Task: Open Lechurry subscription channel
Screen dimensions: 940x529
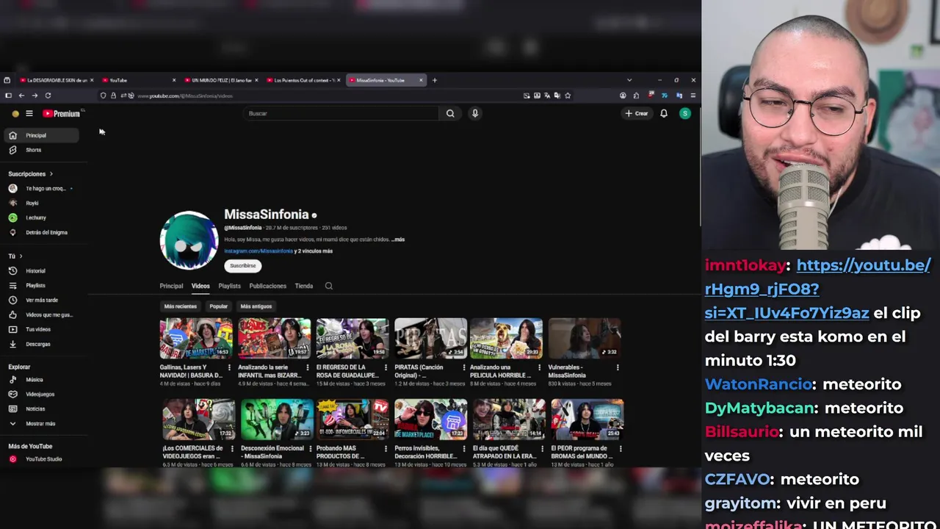Action: [43, 218]
